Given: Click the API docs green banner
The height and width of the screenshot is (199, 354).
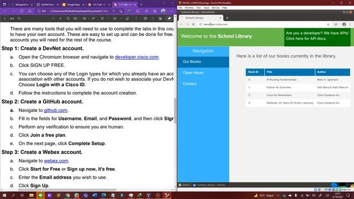Looking at the screenshot, I should [317, 37].
